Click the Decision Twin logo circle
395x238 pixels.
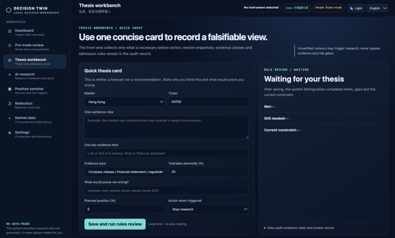(8, 10)
